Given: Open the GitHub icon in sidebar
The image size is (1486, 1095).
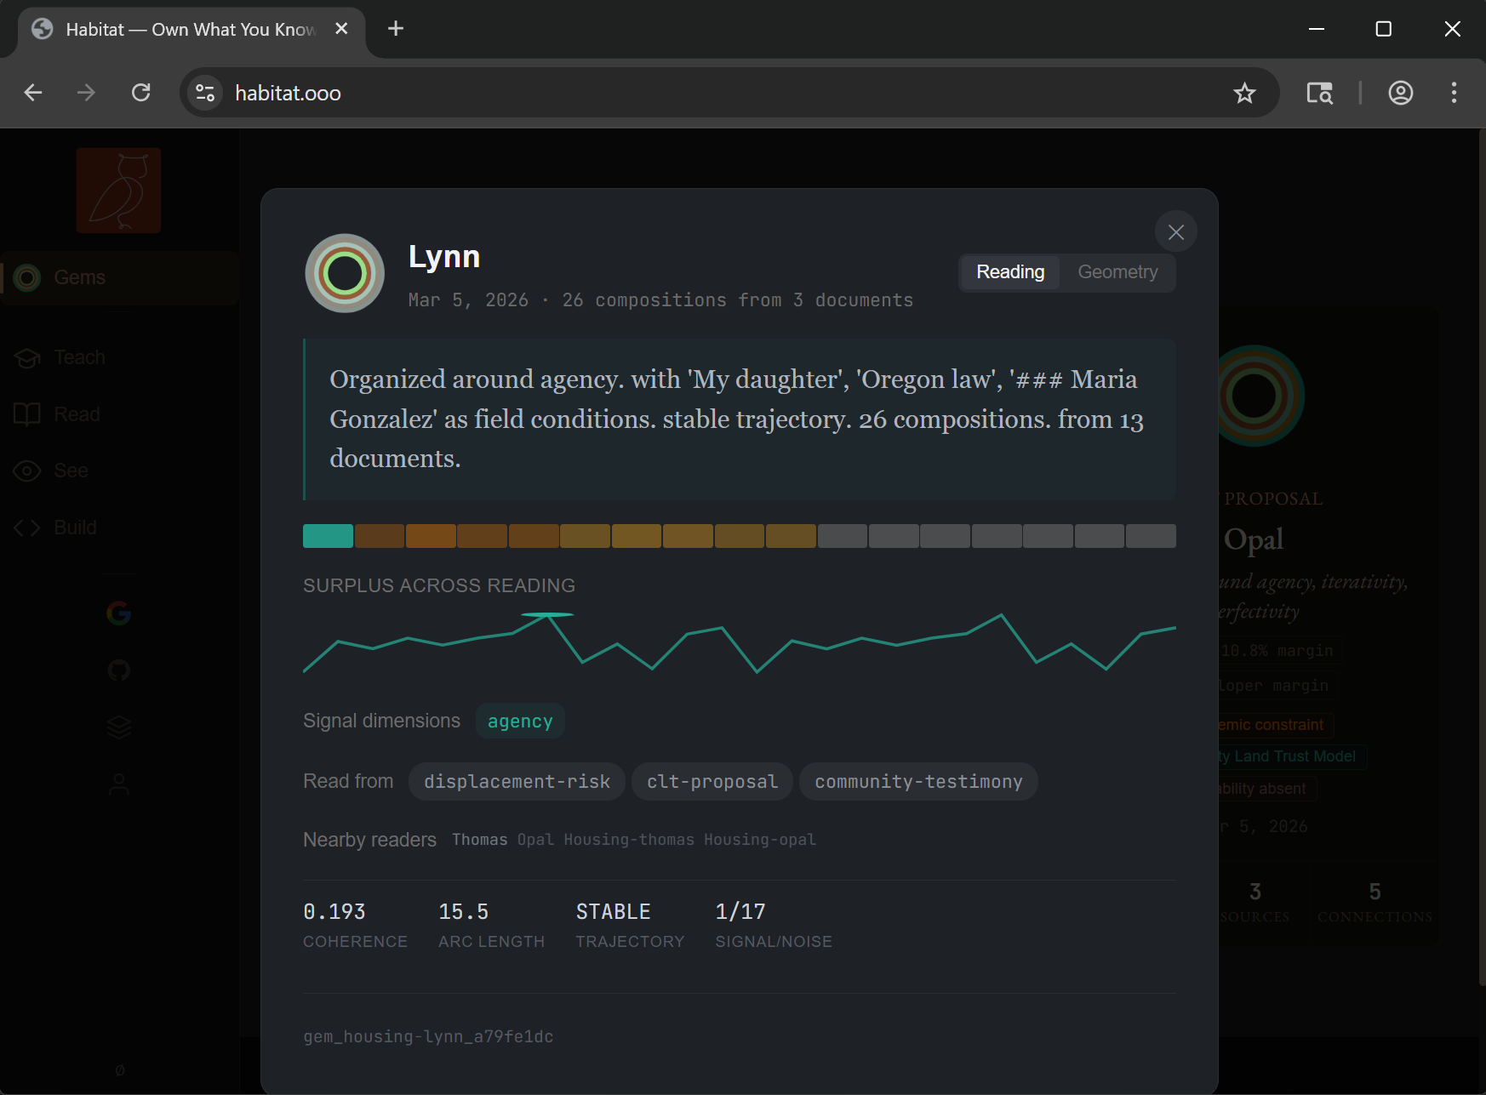Looking at the screenshot, I should point(119,670).
